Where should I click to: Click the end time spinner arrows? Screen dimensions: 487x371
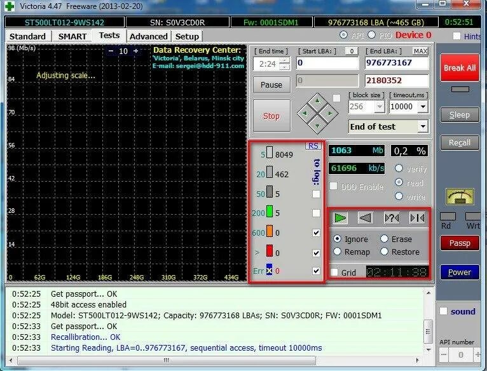[285, 64]
